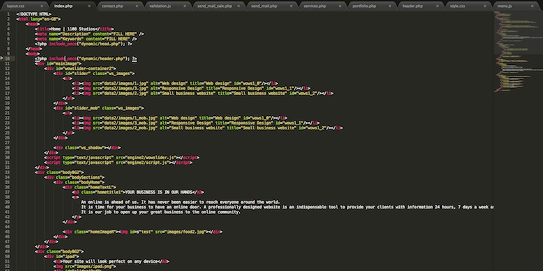Screen dimensions: 543x271
Task: Click the "homeImageR" class value
Action: click(x=102, y=232)
